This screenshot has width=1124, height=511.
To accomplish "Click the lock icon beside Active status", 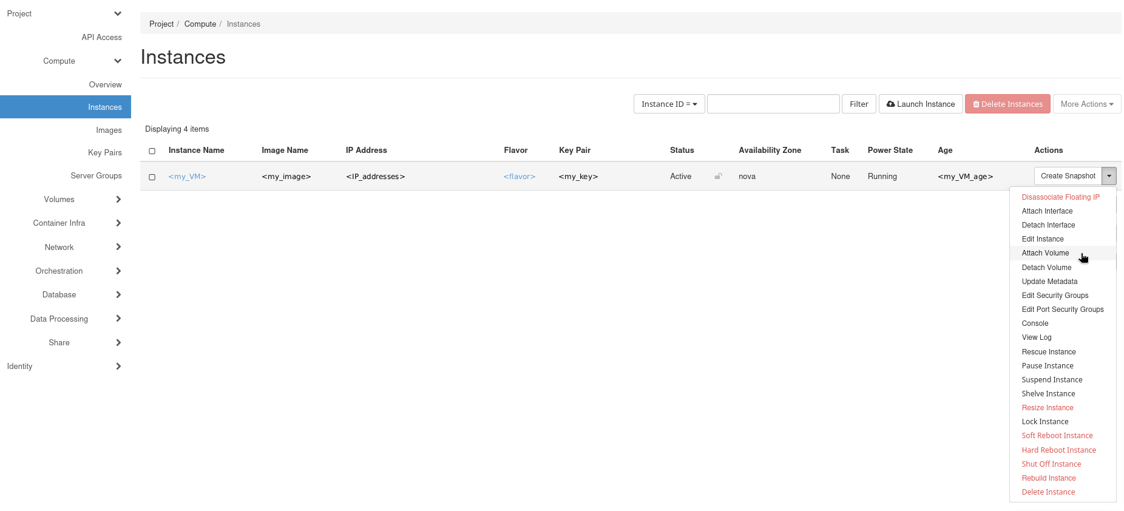I will tap(718, 177).
